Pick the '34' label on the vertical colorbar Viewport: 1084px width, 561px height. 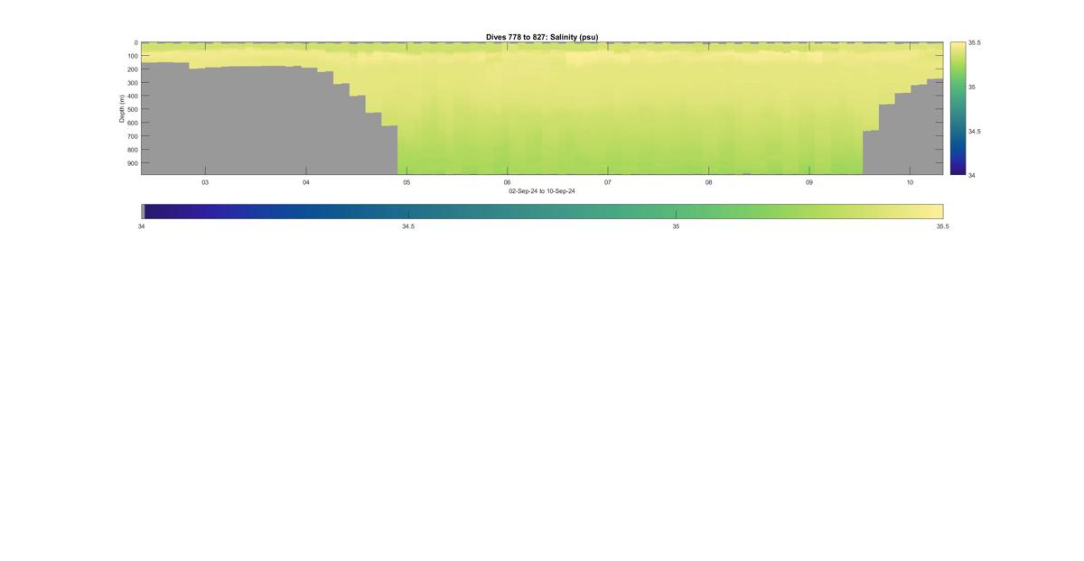pos(972,175)
